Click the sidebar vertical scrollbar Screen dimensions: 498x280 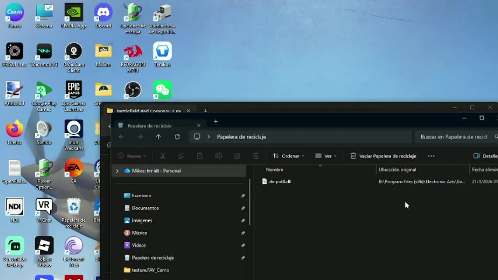coord(250,201)
